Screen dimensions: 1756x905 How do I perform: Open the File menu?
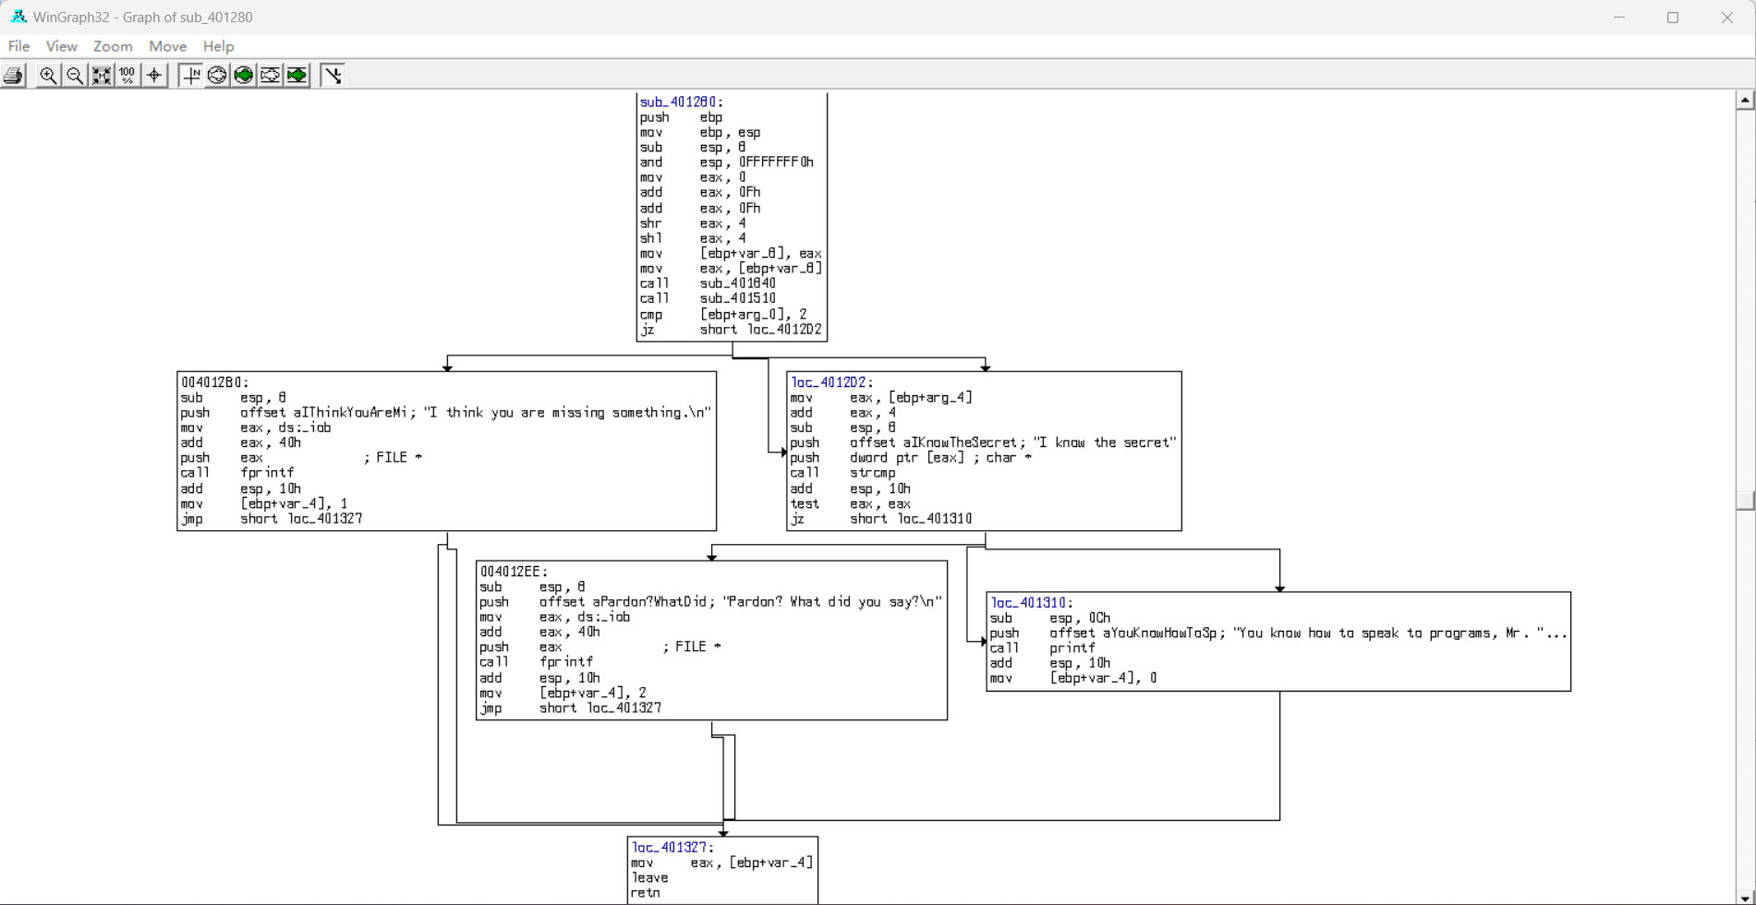pyautogui.click(x=18, y=46)
